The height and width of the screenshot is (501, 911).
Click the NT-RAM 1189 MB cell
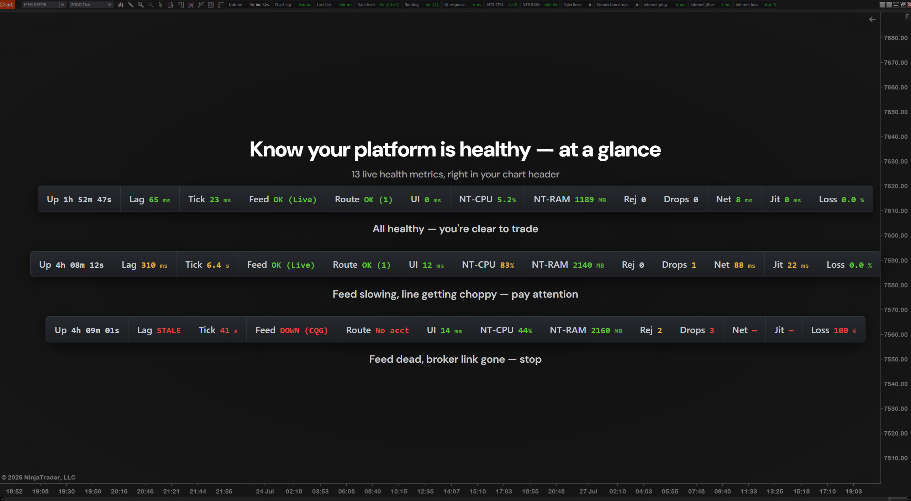[x=570, y=199]
